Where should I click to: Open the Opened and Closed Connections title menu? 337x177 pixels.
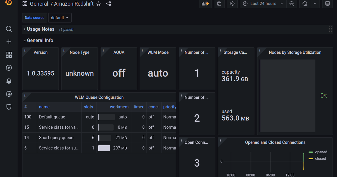pos(275,142)
